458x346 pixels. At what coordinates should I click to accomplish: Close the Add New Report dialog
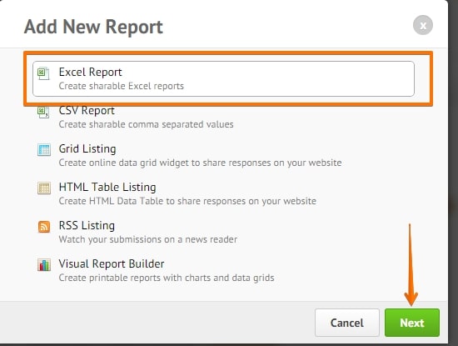click(423, 26)
